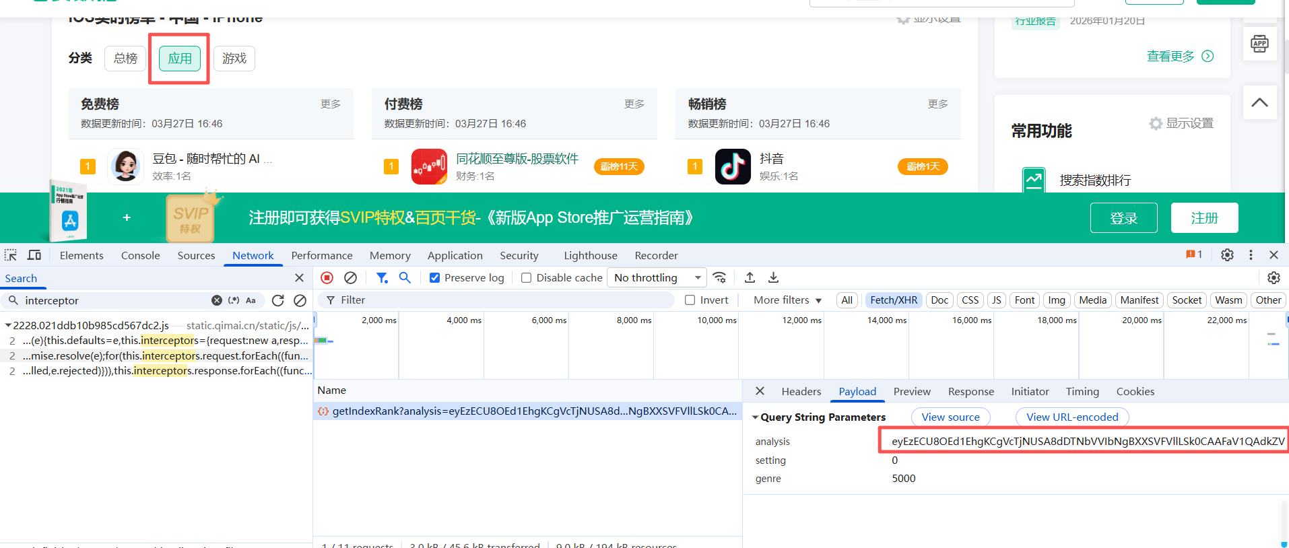Viewport: 1289px width, 548px height.
Task: Click the 同花顺 app icon
Action: pos(429,166)
